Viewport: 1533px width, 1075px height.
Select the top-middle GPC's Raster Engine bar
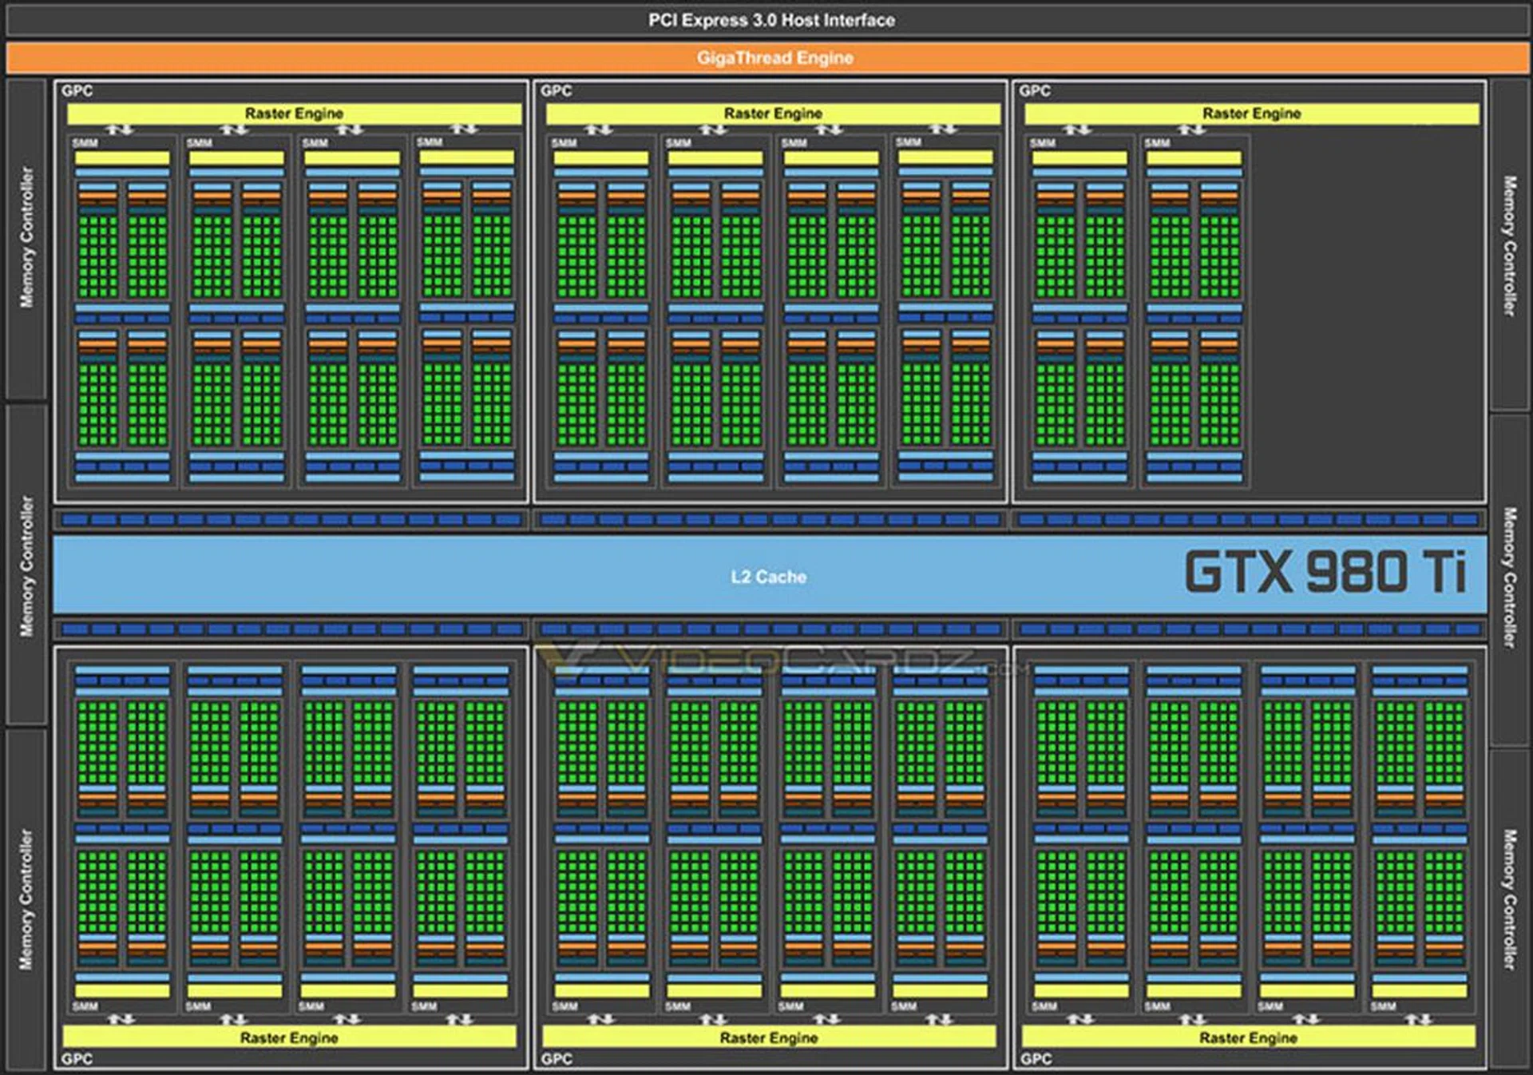click(x=772, y=113)
